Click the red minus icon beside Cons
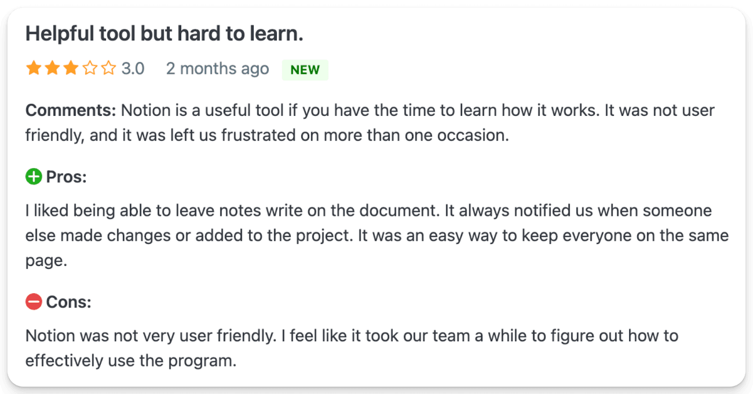This screenshot has width=753, height=394. point(34,302)
